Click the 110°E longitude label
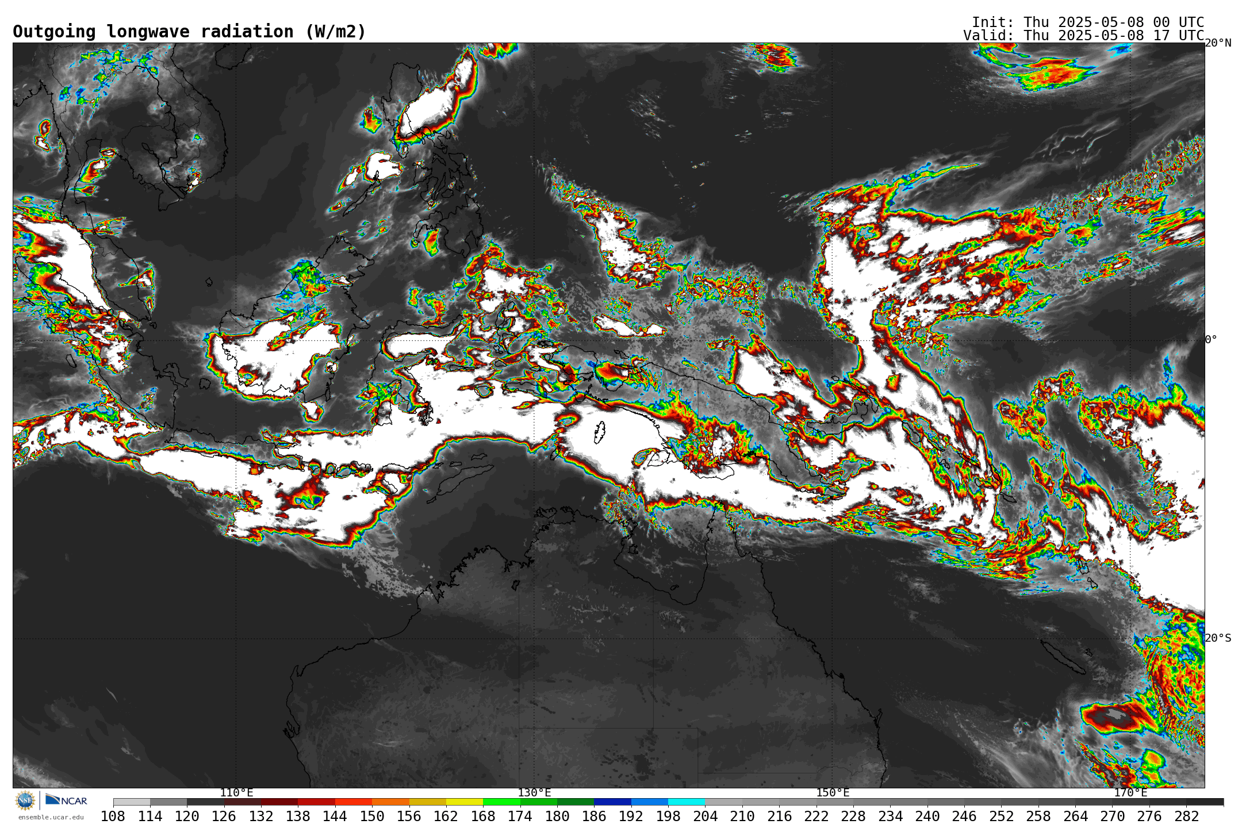This screenshot has height=824, width=1242. pyautogui.click(x=236, y=793)
